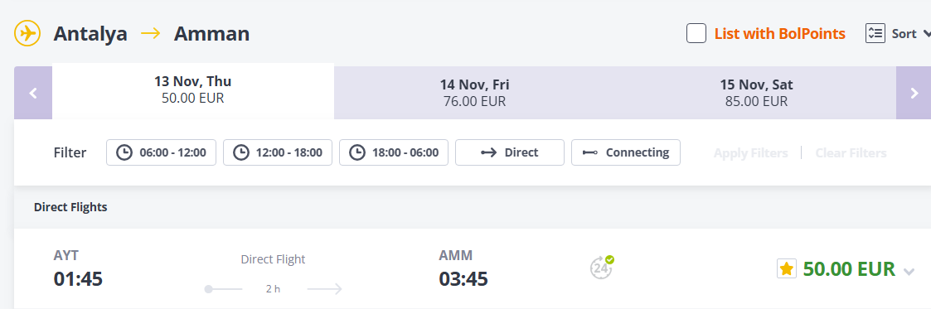
Task: Expand fare details with chevron beside 50.00 EUR
Action: 909,272
